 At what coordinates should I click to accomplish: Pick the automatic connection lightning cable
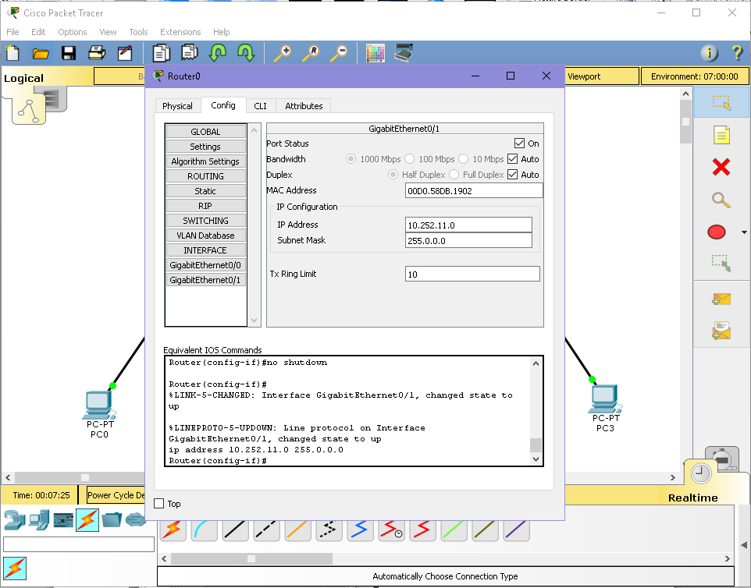coord(173,530)
